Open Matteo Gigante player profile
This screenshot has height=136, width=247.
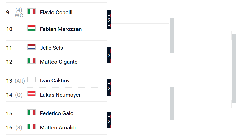coord(59,62)
